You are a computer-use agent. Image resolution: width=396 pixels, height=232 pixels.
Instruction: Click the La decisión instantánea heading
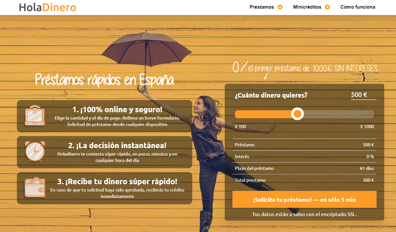(117, 146)
